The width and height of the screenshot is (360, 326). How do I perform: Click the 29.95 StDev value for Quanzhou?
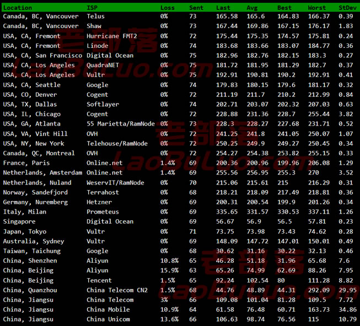(347, 290)
